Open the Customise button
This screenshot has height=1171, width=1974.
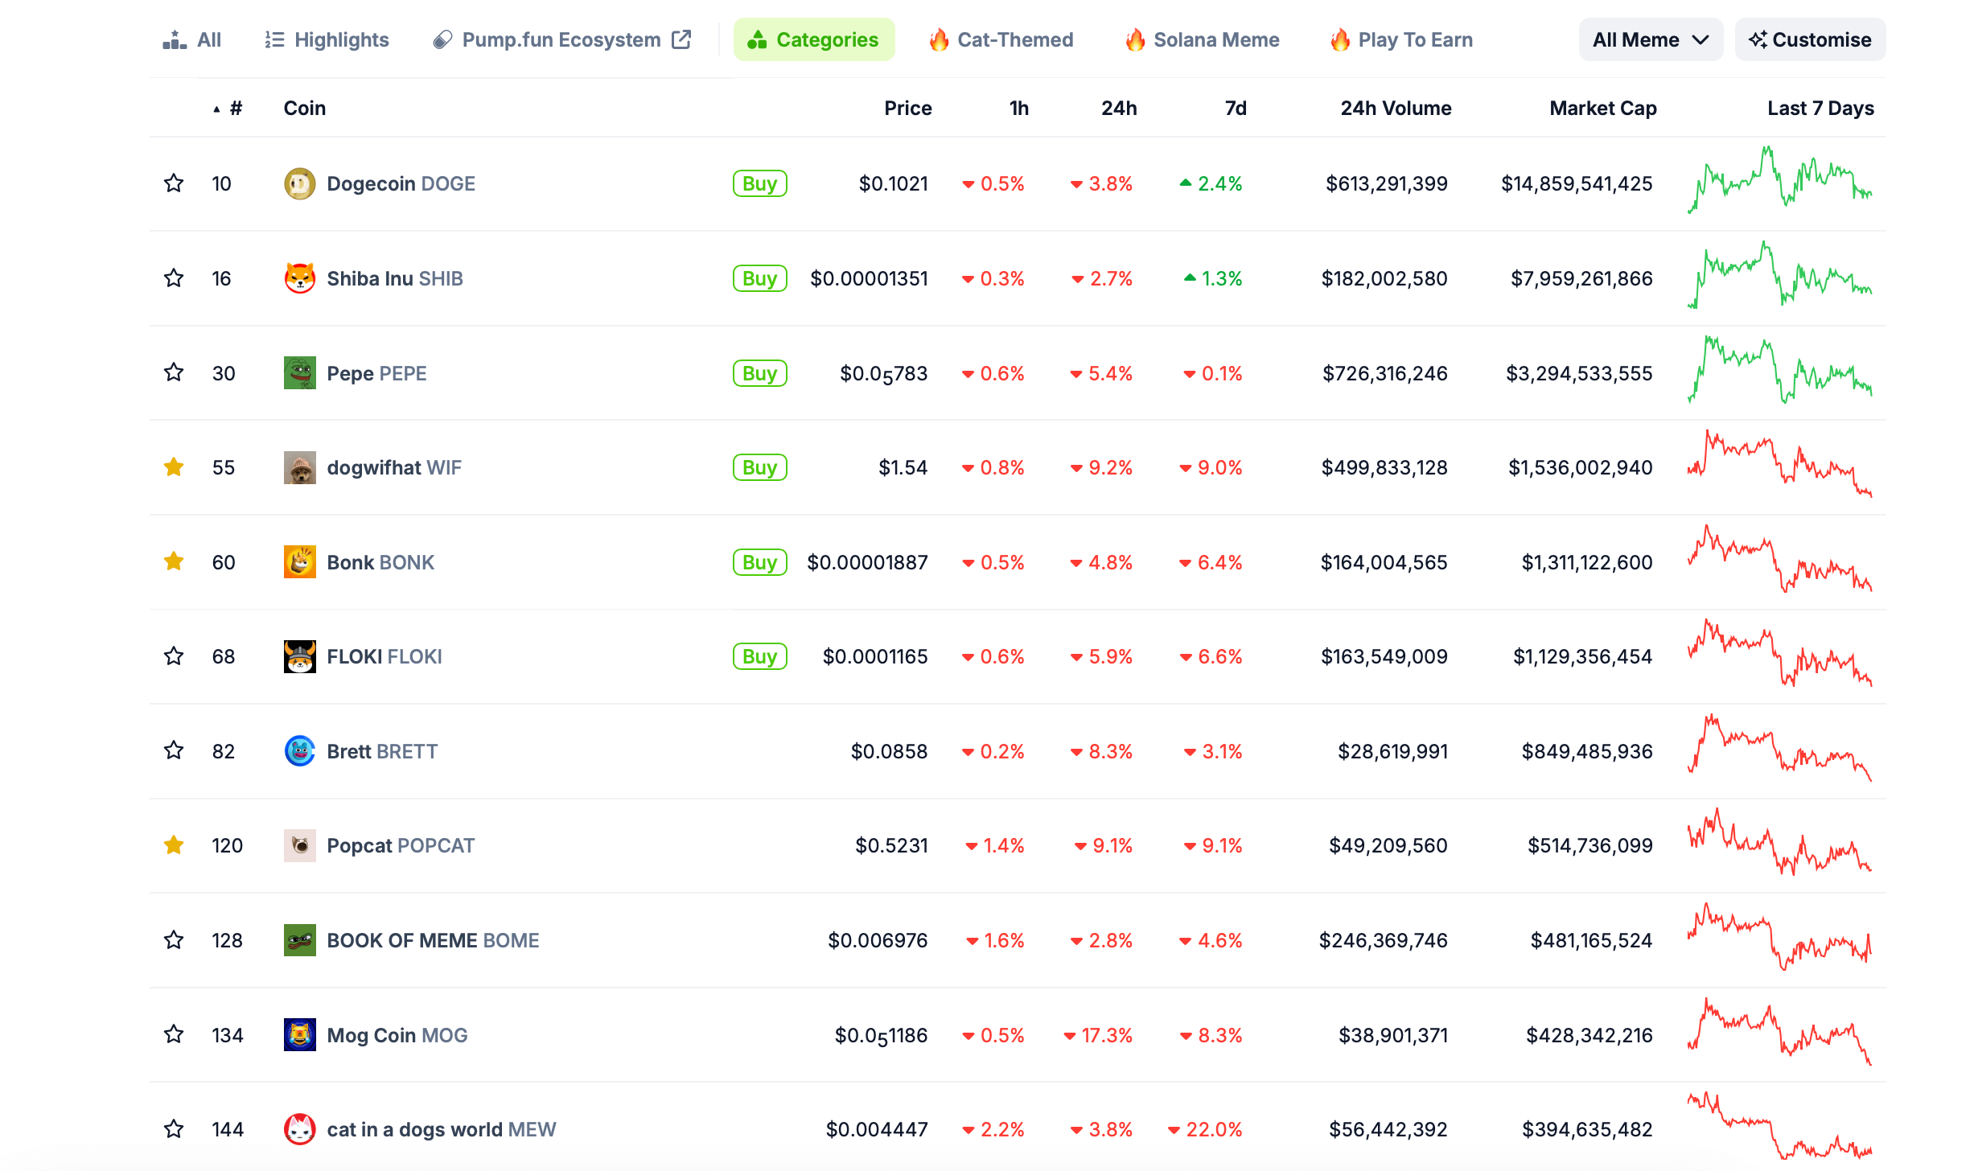click(x=1810, y=39)
